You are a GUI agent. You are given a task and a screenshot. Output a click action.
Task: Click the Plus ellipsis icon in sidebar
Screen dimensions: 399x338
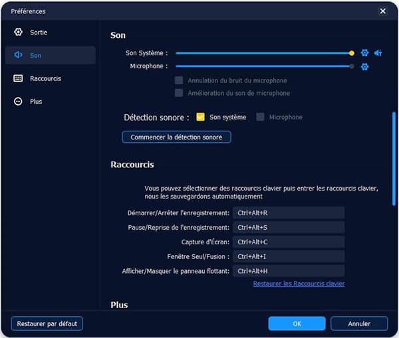coord(18,102)
